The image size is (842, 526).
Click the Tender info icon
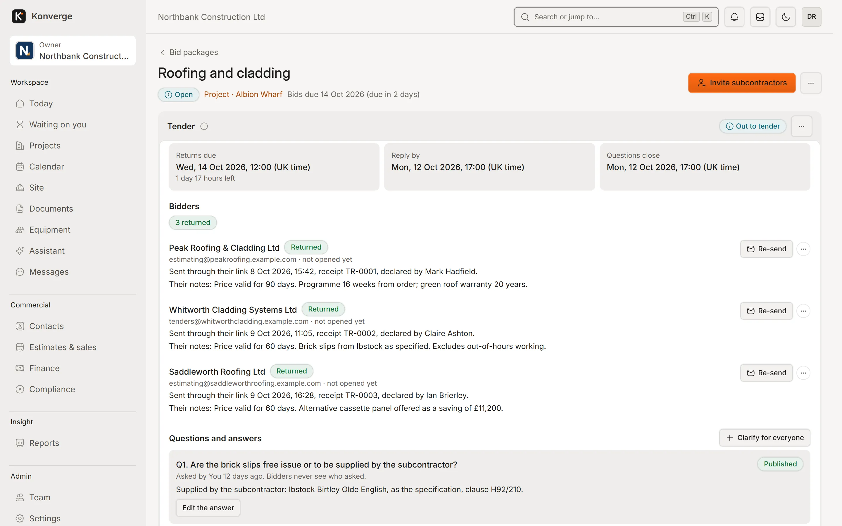point(204,126)
